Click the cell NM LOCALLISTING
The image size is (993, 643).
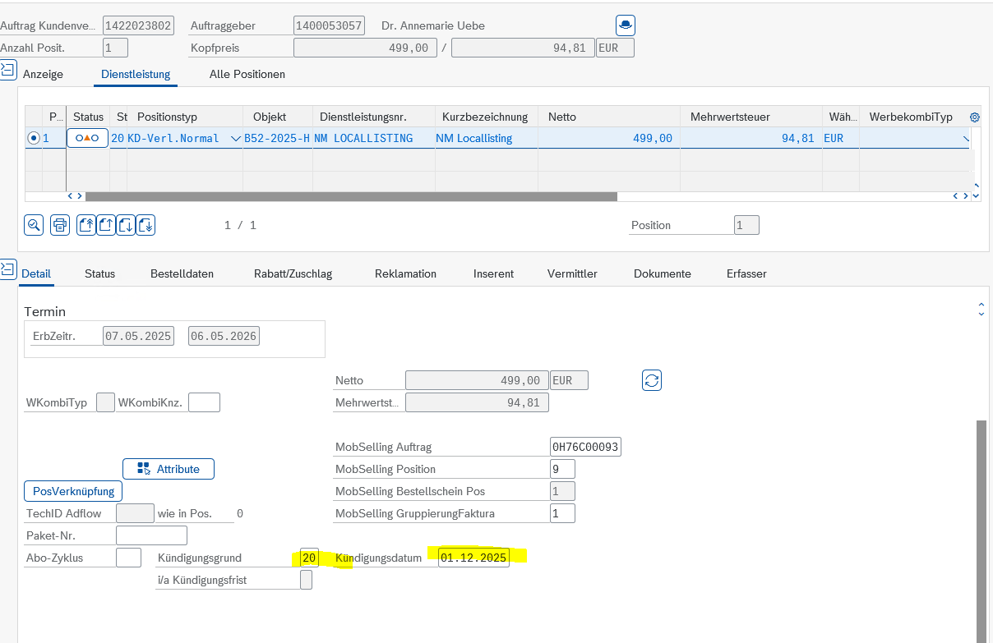click(x=373, y=138)
